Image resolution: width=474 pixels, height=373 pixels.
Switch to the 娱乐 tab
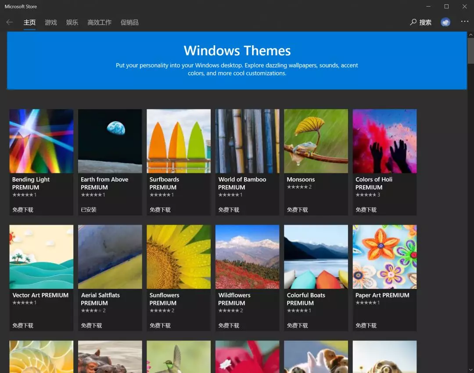72,22
